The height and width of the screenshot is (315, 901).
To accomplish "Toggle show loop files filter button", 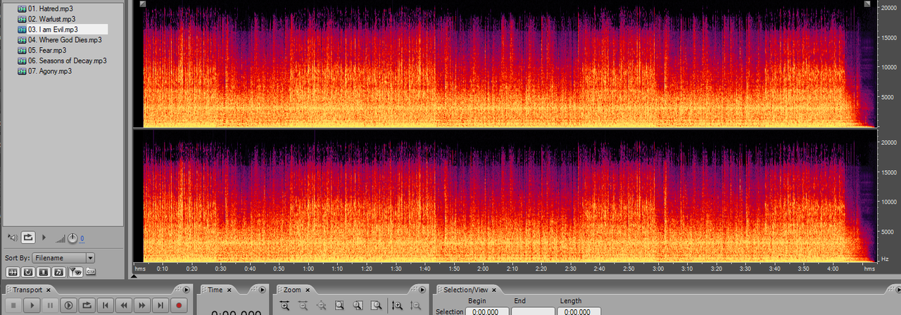I will pos(28,272).
